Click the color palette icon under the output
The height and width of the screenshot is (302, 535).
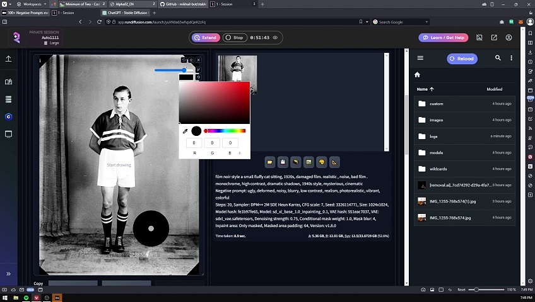(322, 162)
